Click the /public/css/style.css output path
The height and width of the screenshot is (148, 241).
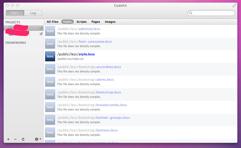(70, 59)
